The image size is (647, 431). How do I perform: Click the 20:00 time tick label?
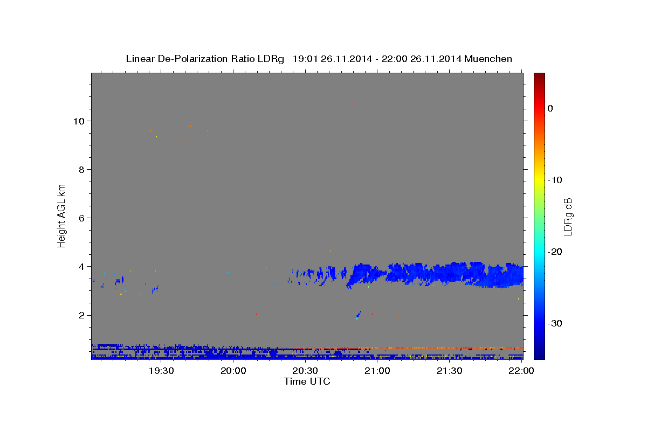pyautogui.click(x=233, y=371)
